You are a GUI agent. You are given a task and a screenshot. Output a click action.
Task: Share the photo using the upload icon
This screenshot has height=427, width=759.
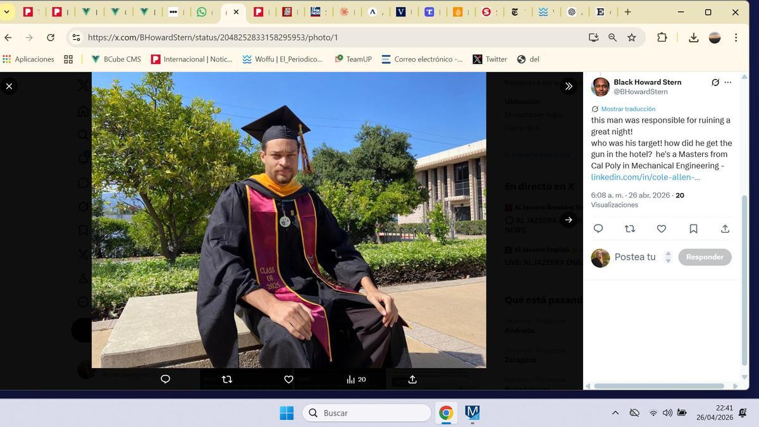point(412,380)
